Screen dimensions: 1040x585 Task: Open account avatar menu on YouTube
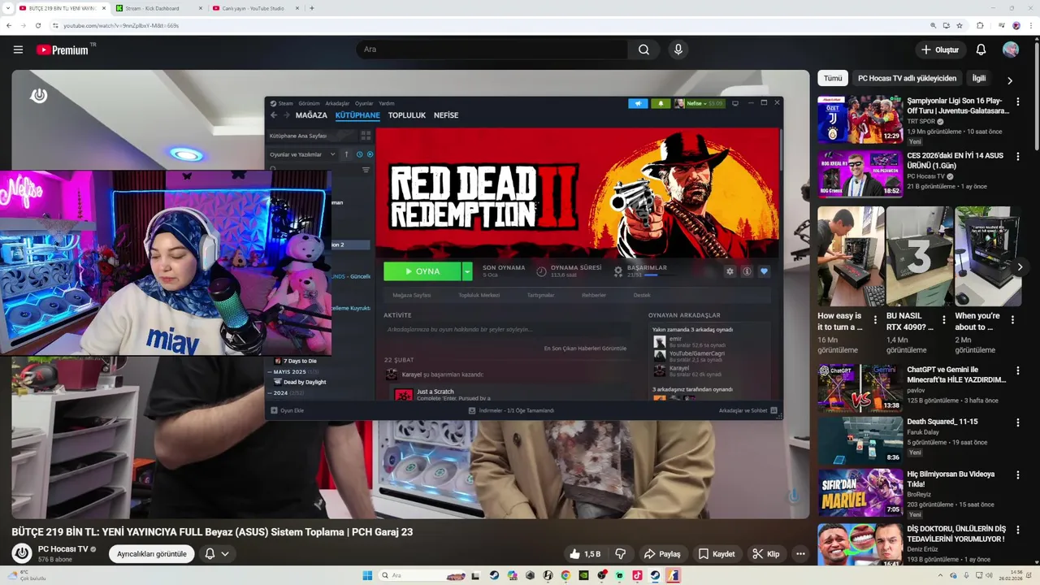coord(1011,50)
